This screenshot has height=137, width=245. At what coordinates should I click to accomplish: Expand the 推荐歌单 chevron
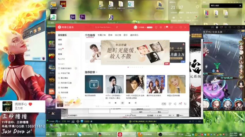click(97, 72)
